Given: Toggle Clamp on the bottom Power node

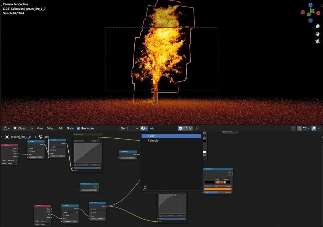Looking at the screenshot, I should click(x=64, y=215).
